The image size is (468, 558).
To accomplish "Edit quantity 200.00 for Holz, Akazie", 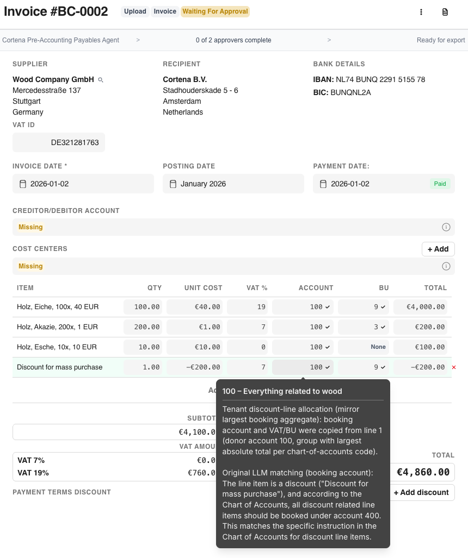I will click(143, 327).
